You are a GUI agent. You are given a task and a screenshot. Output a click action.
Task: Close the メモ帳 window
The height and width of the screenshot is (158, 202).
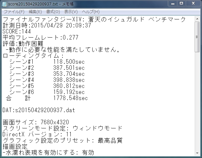193,4
